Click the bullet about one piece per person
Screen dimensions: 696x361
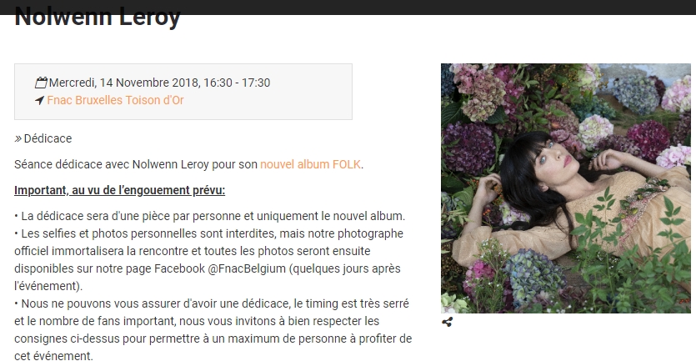[209, 216]
